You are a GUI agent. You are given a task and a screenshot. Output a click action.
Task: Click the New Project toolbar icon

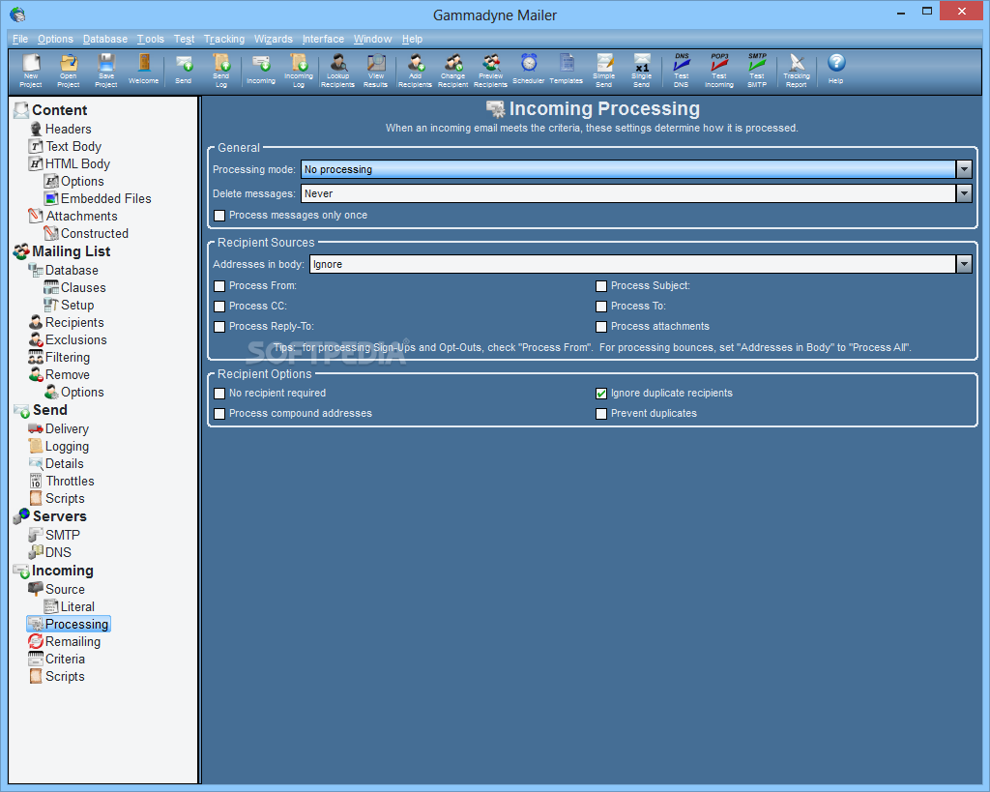(30, 70)
